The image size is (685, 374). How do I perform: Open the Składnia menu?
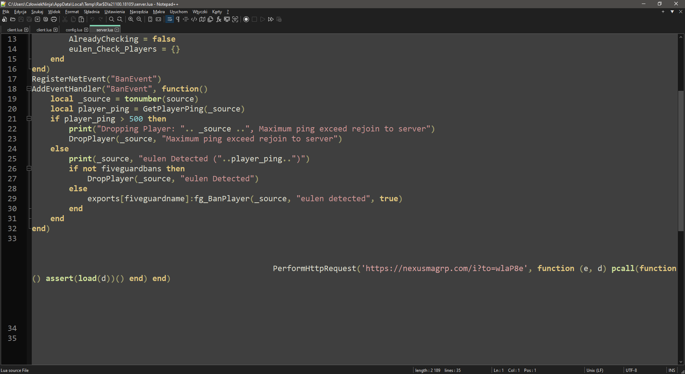[x=92, y=12]
